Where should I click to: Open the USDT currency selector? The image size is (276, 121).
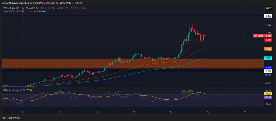pyautogui.click(x=268, y=8)
